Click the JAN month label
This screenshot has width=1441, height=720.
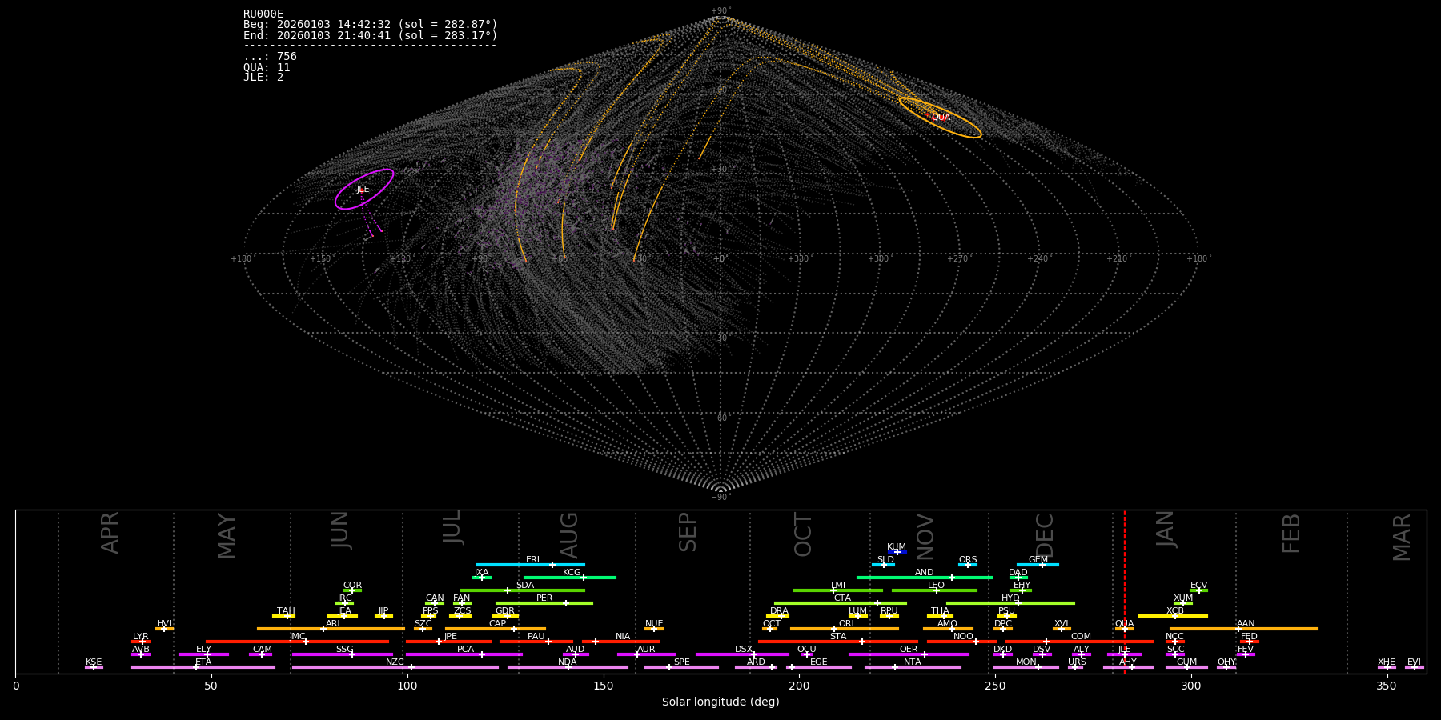[x=1166, y=530]
